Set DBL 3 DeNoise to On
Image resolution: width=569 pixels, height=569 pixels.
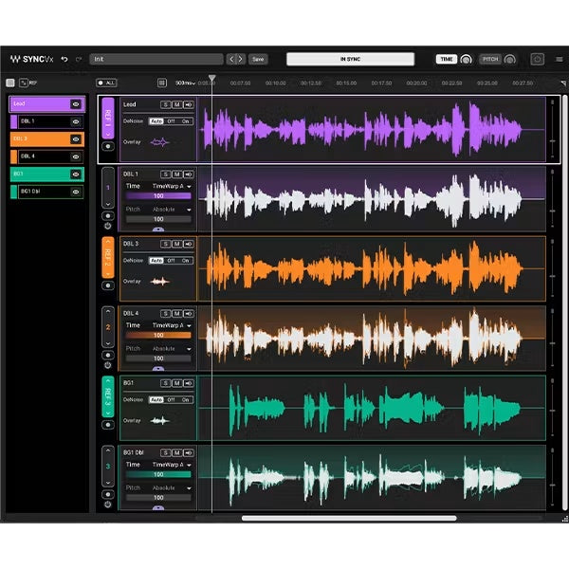coord(186,261)
